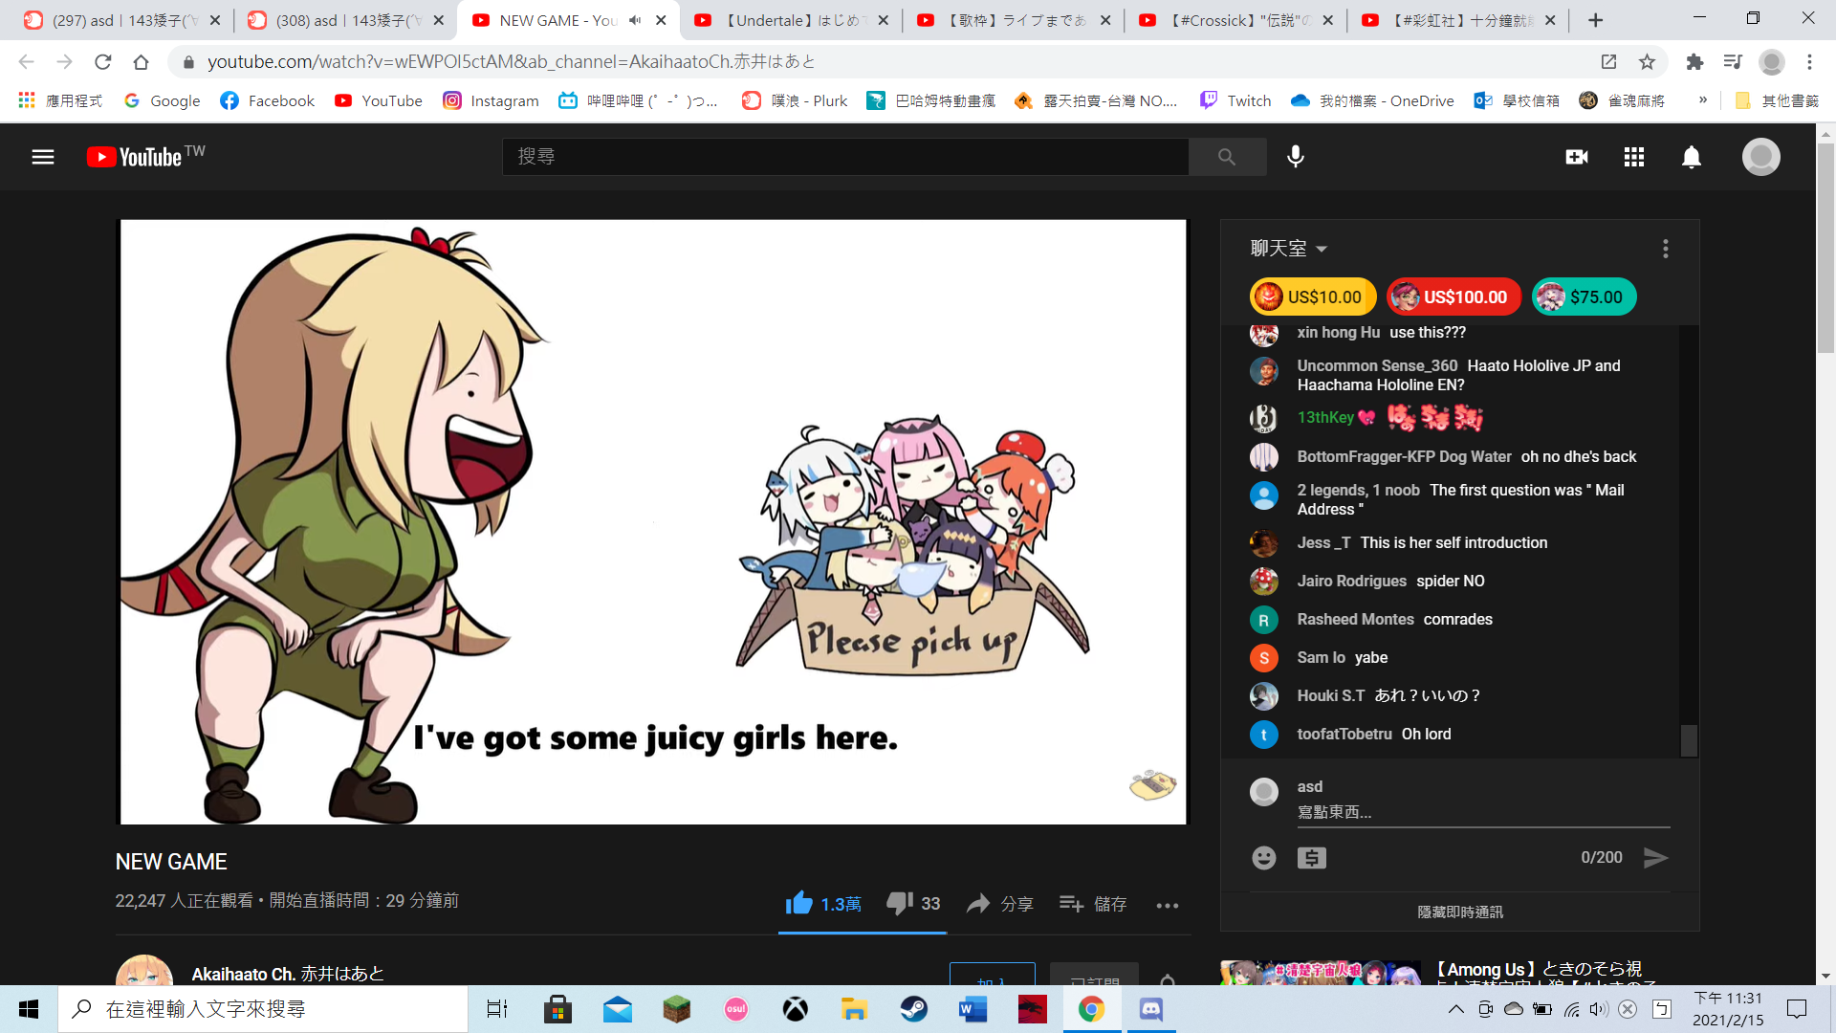
Task: Focus the chat message input field
Action: click(1483, 812)
